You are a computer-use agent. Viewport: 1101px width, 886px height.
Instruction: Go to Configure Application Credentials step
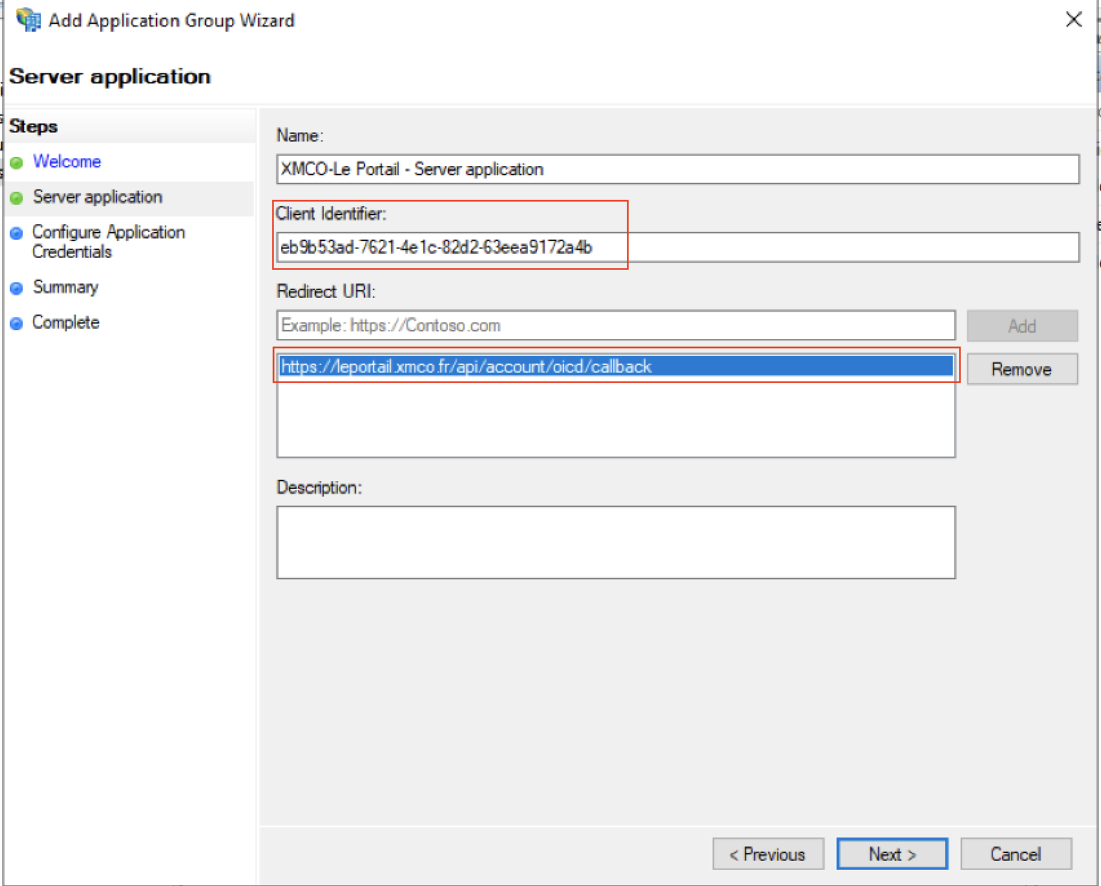pos(108,241)
